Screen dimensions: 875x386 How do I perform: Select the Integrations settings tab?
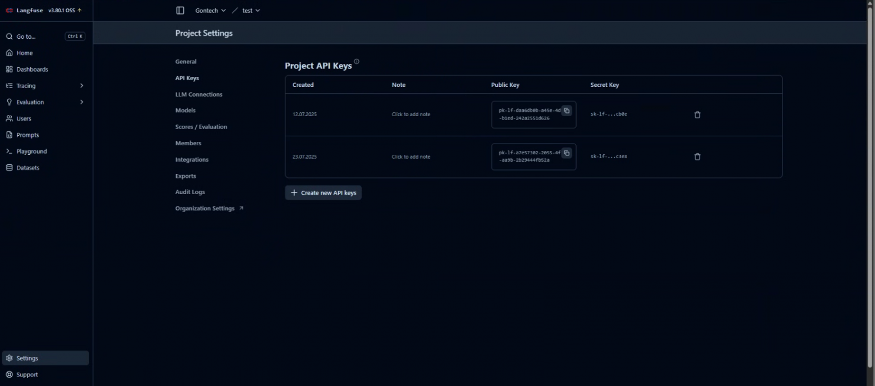coord(192,159)
